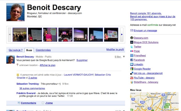Go to previous photos with left arrow
Viewport: 181px width, 111px height.
click(10, 34)
